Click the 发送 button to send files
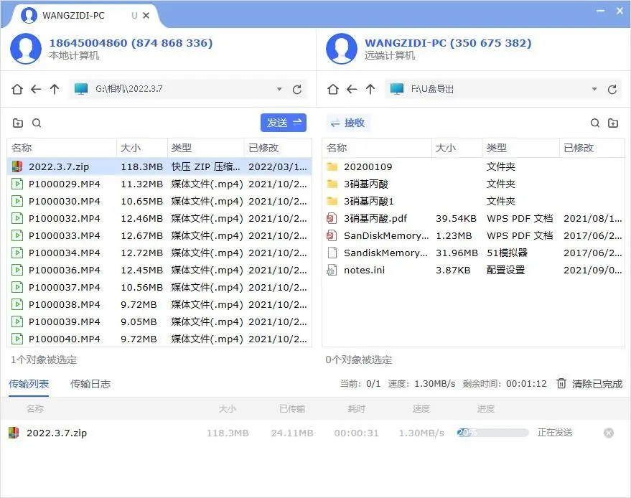The image size is (631, 498). point(284,122)
